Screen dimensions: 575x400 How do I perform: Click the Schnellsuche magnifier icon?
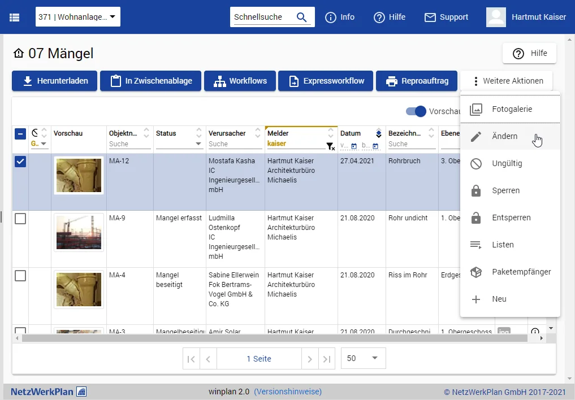point(301,17)
